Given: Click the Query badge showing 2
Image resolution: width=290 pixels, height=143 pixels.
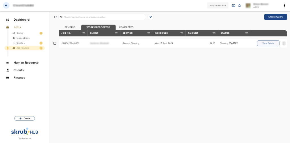Looking at the screenshot, I should 41,33.
